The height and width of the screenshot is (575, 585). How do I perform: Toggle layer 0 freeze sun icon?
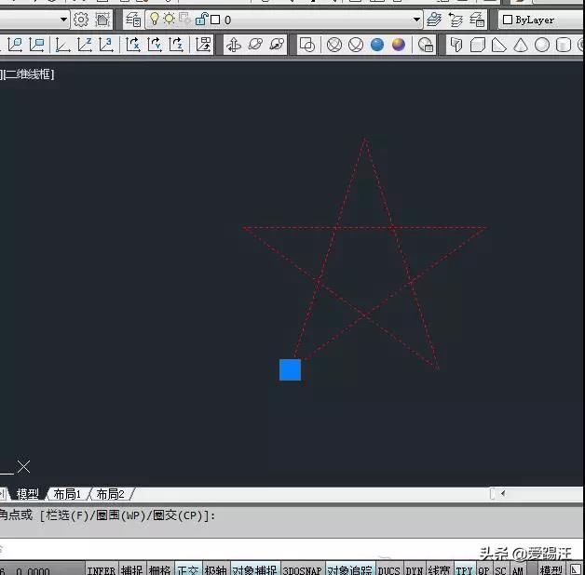[x=169, y=19]
